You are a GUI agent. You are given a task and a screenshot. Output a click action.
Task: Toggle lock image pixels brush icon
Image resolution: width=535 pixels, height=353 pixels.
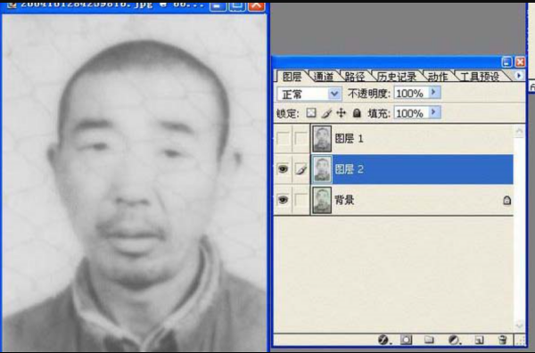(x=326, y=113)
